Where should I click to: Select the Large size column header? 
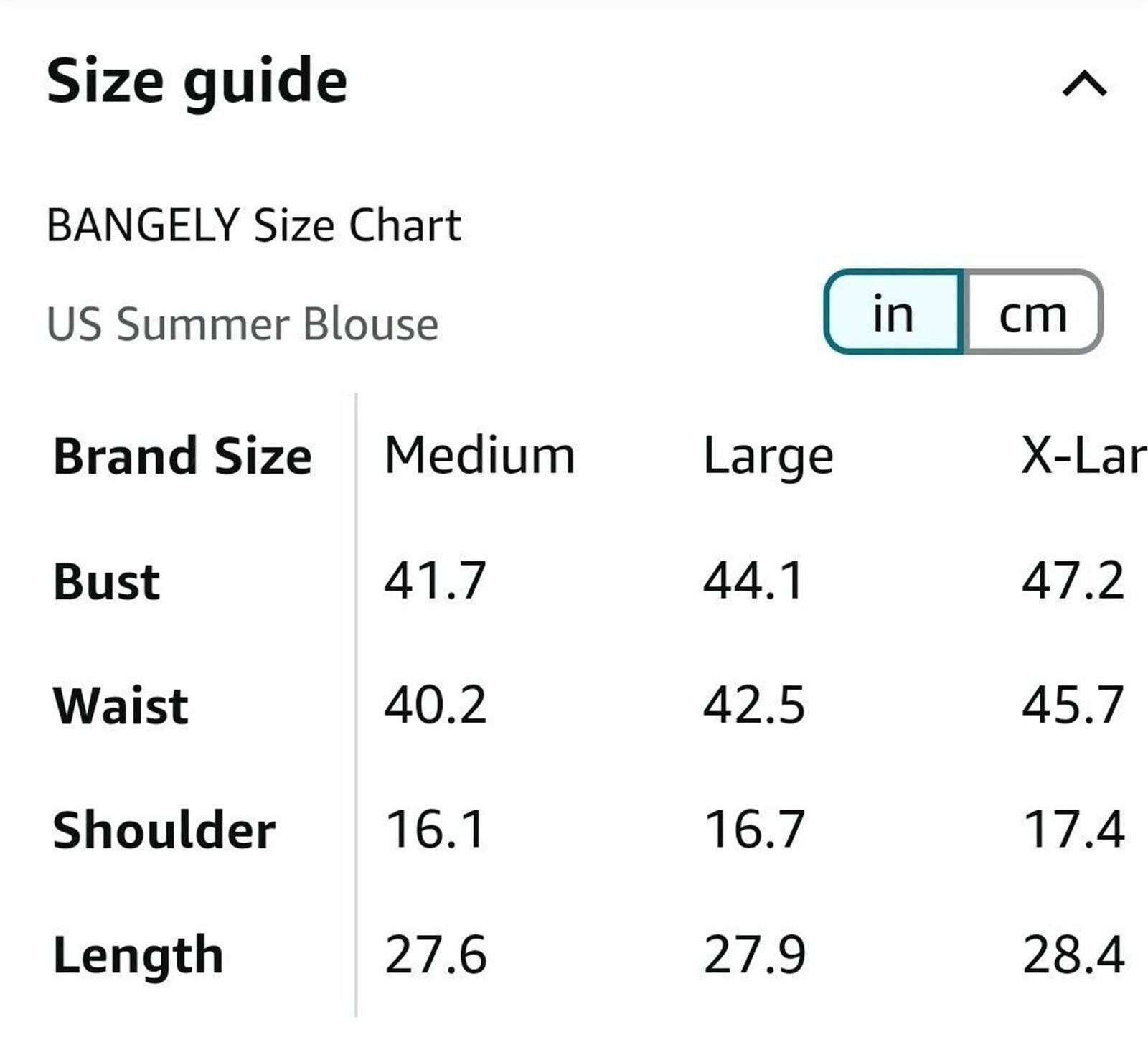pos(768,457)
